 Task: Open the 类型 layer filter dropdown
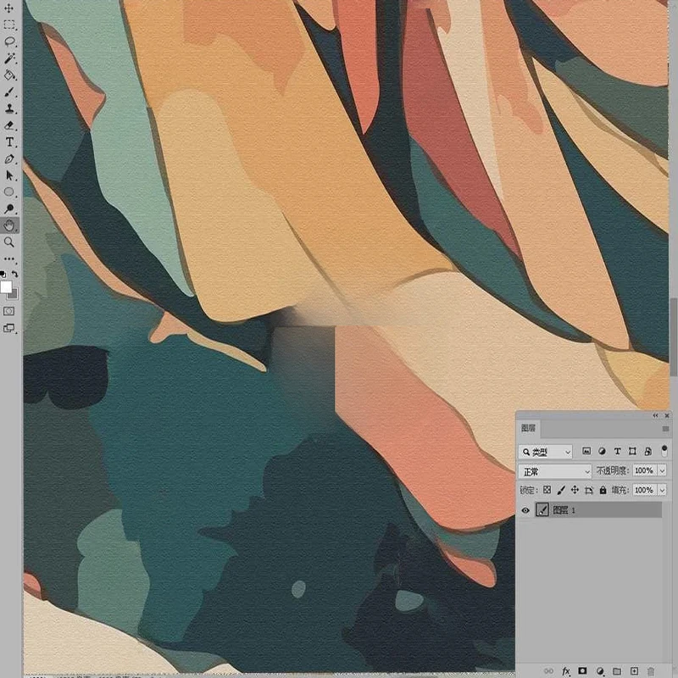tap(545, 452)
